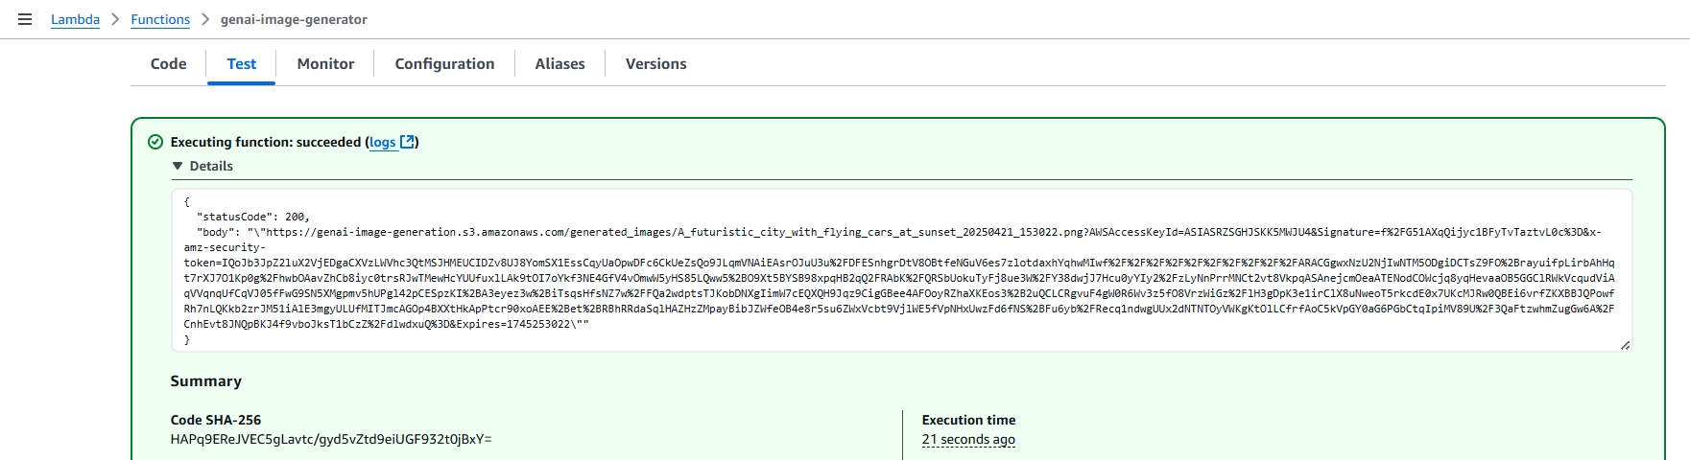Open the execution logs link

pyautogui.click(x=383, y=142)
